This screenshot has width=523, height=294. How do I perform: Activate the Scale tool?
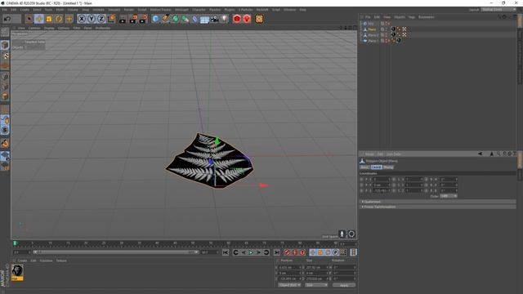[49, 19]
